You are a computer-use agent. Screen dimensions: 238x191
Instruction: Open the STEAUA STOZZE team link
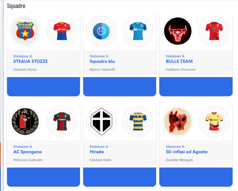tap(31, 61)
